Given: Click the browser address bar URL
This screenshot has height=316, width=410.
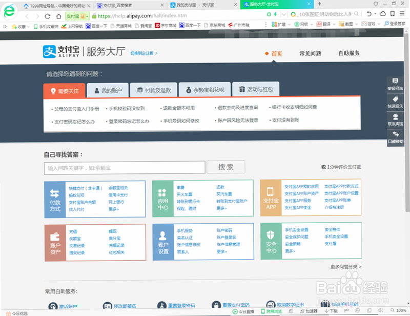Looking at the screenshot, I should click(142, 16).
